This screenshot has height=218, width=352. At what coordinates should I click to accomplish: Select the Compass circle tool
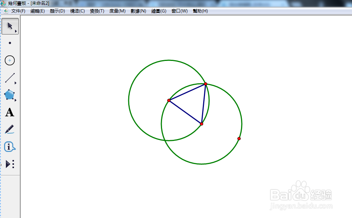(10, 60)
